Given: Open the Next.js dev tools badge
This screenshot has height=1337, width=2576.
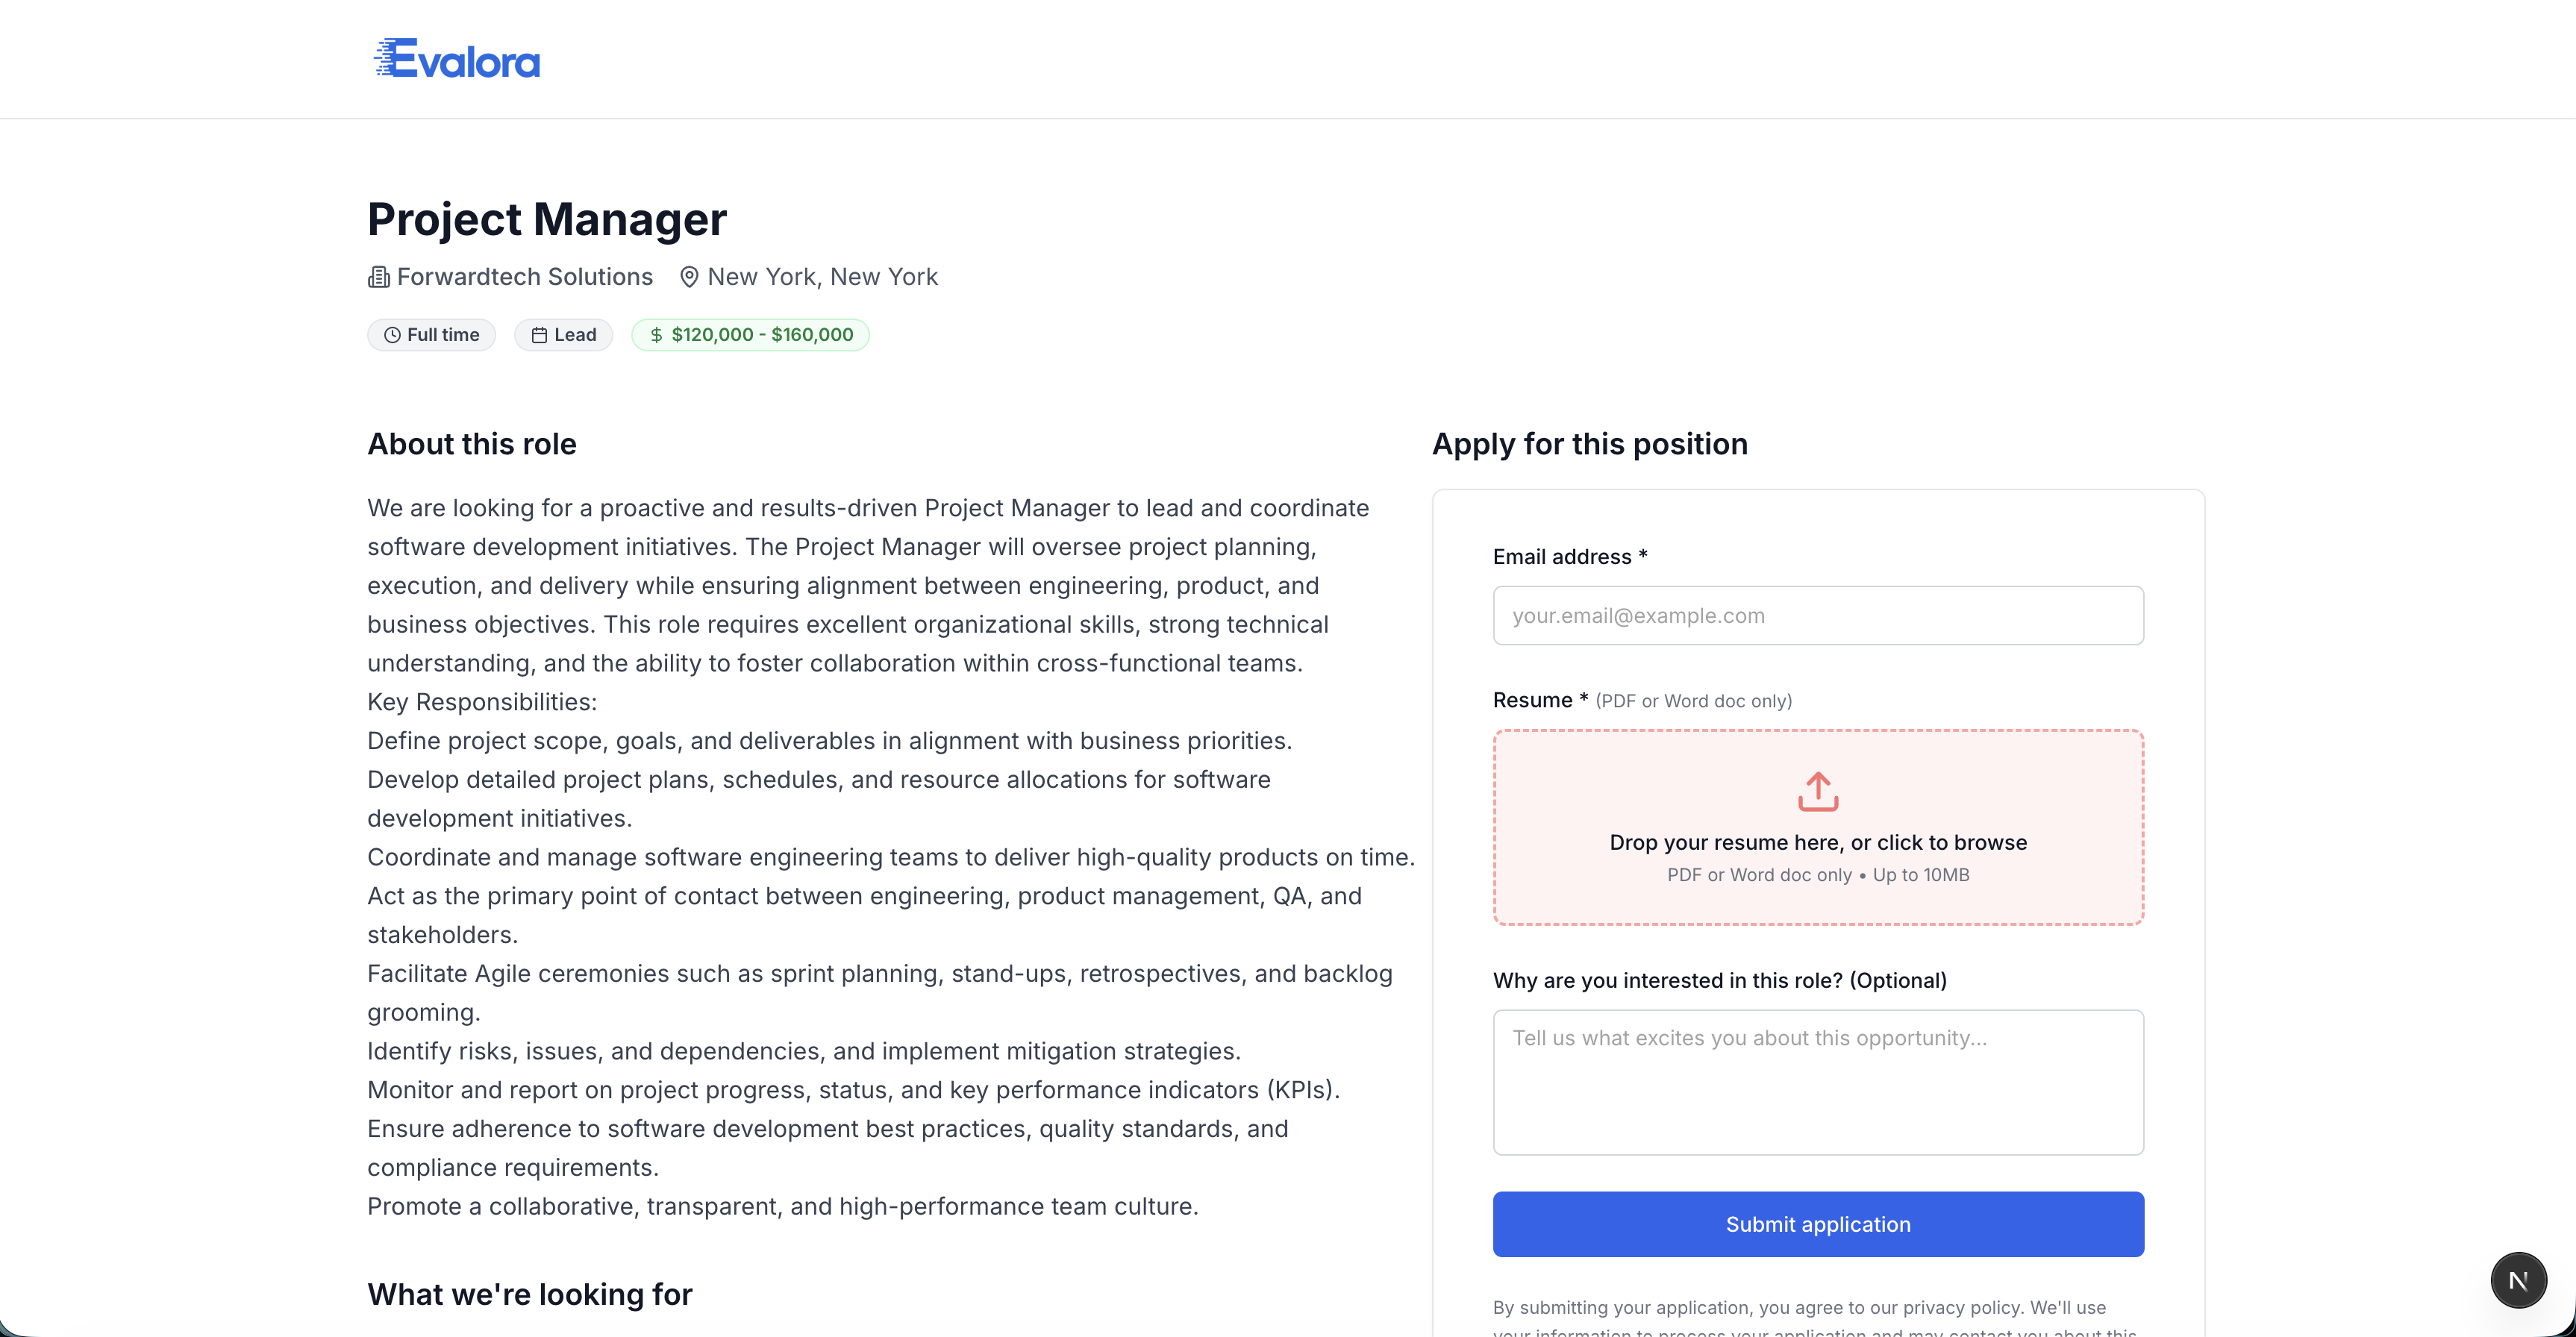Looking at the screenshot, I should (2517, 1279).
